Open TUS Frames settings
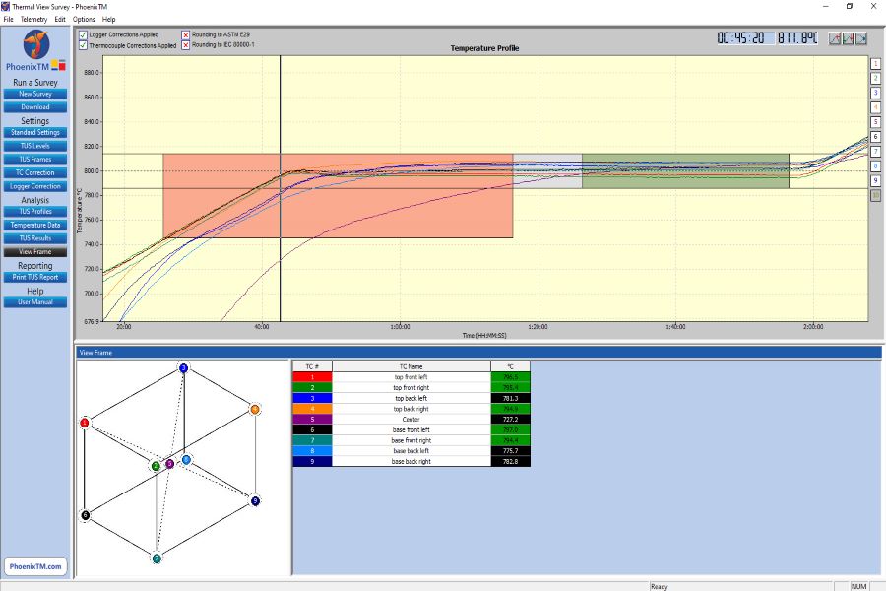Viewport: 886px width, 591px height. (35, 160)
